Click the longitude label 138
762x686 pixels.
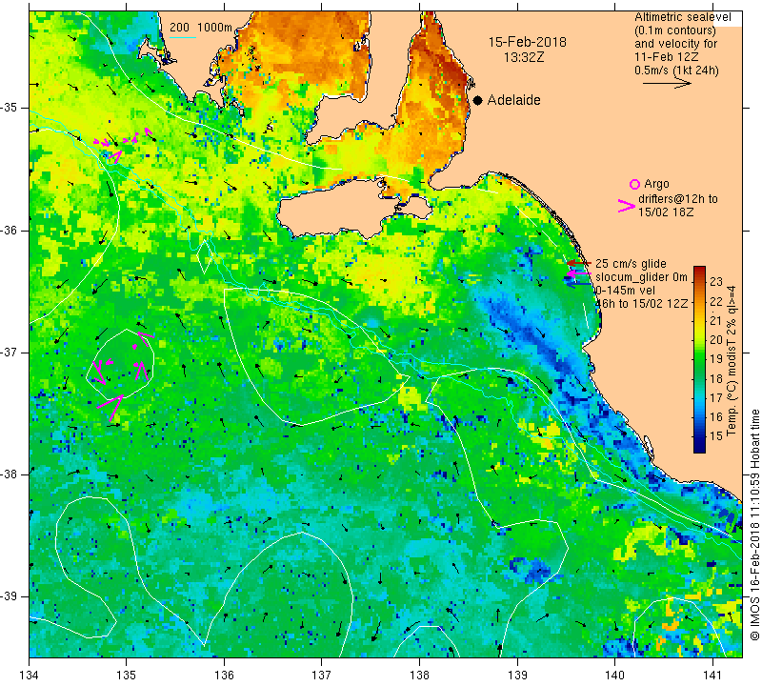419,675
